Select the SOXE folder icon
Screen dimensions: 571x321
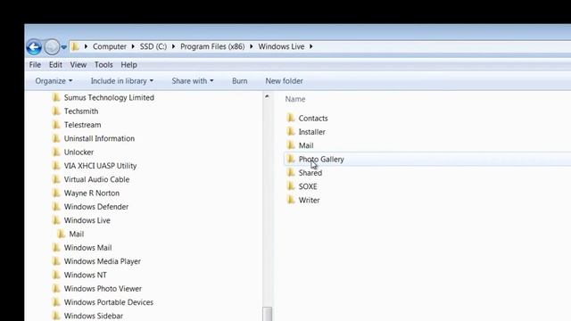291,186
